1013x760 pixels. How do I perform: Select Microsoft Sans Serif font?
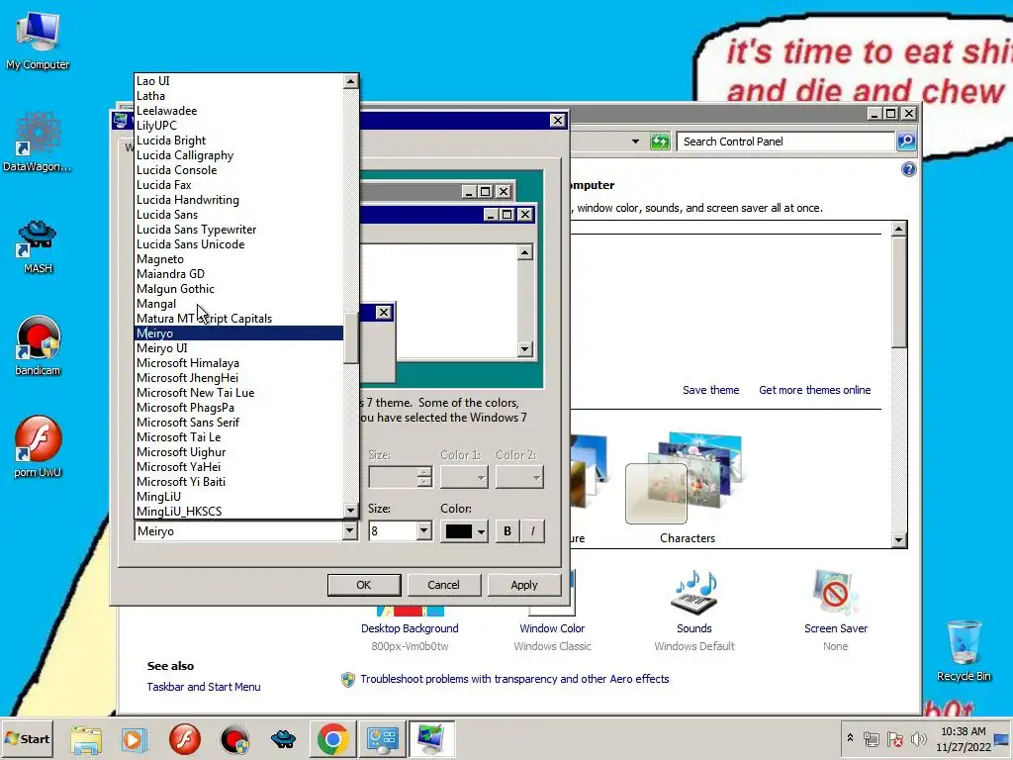(238, 423)
